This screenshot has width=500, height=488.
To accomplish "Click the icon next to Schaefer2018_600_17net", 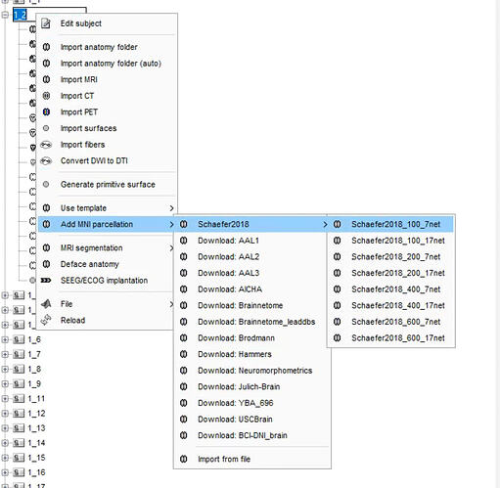I will click(338, 338).
